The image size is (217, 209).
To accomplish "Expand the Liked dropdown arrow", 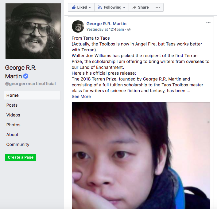I will point(90,7).
